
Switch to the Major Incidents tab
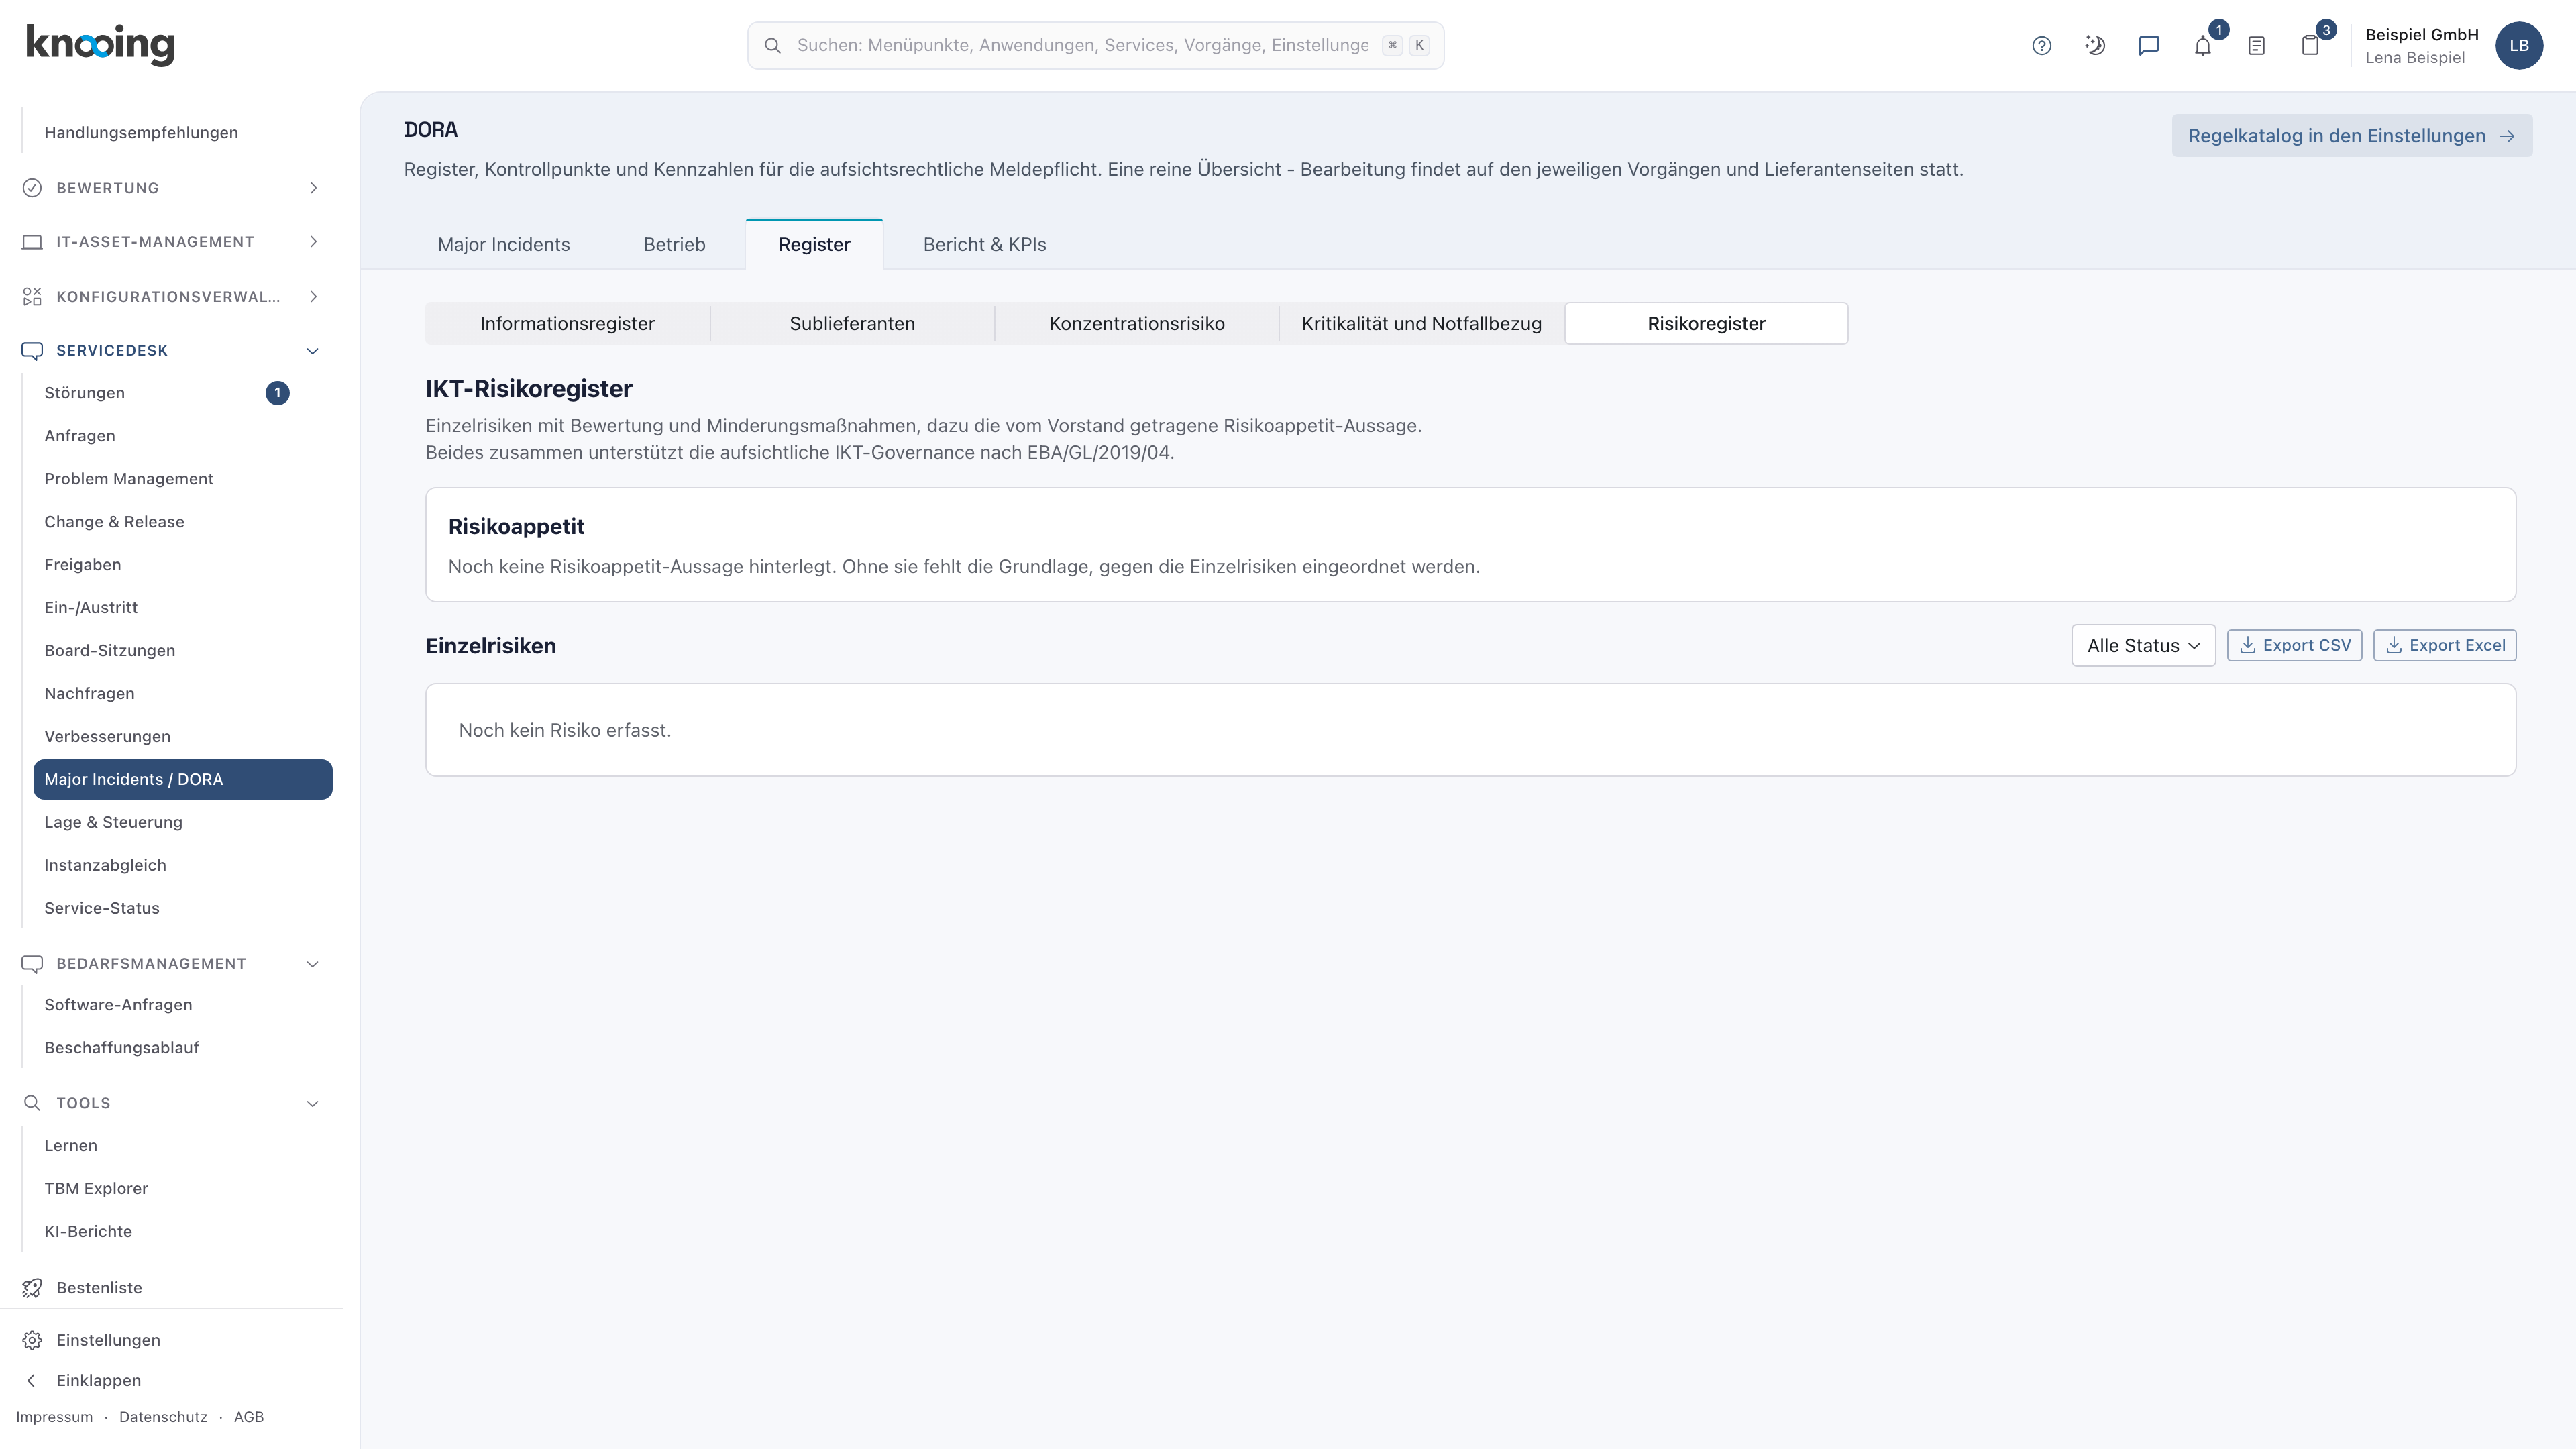coord(503,244)
